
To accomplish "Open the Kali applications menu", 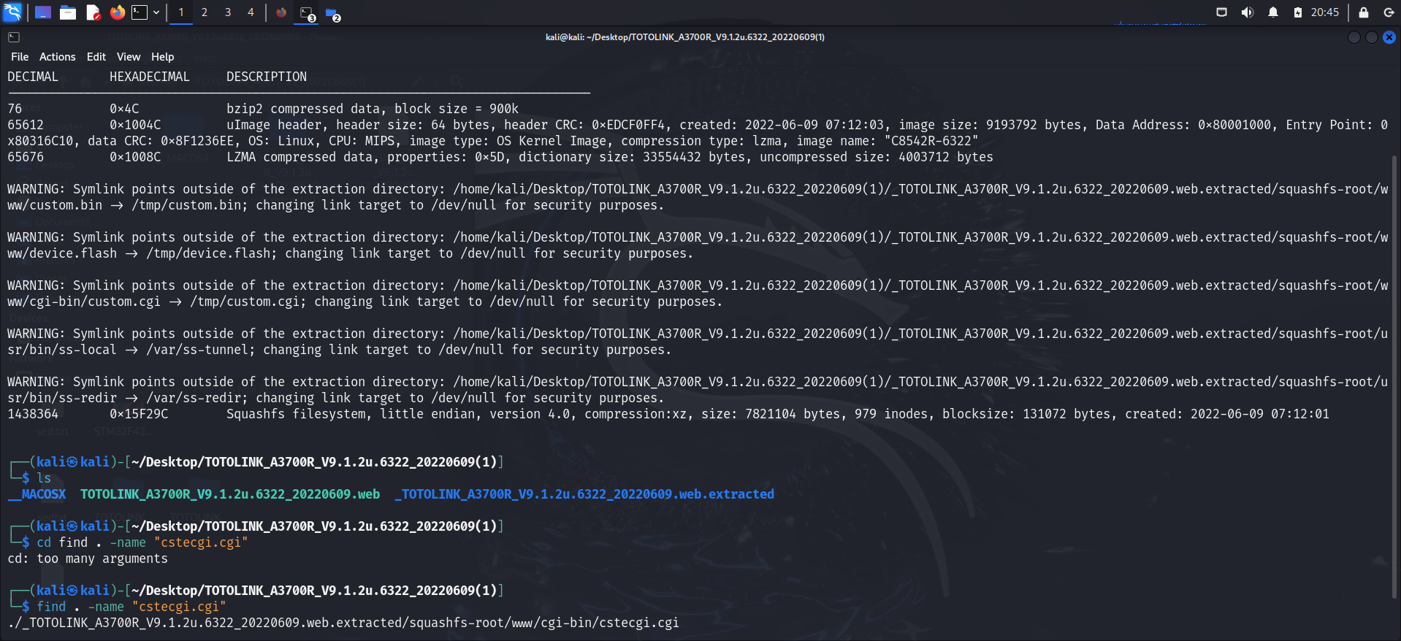I will point(12,12).
